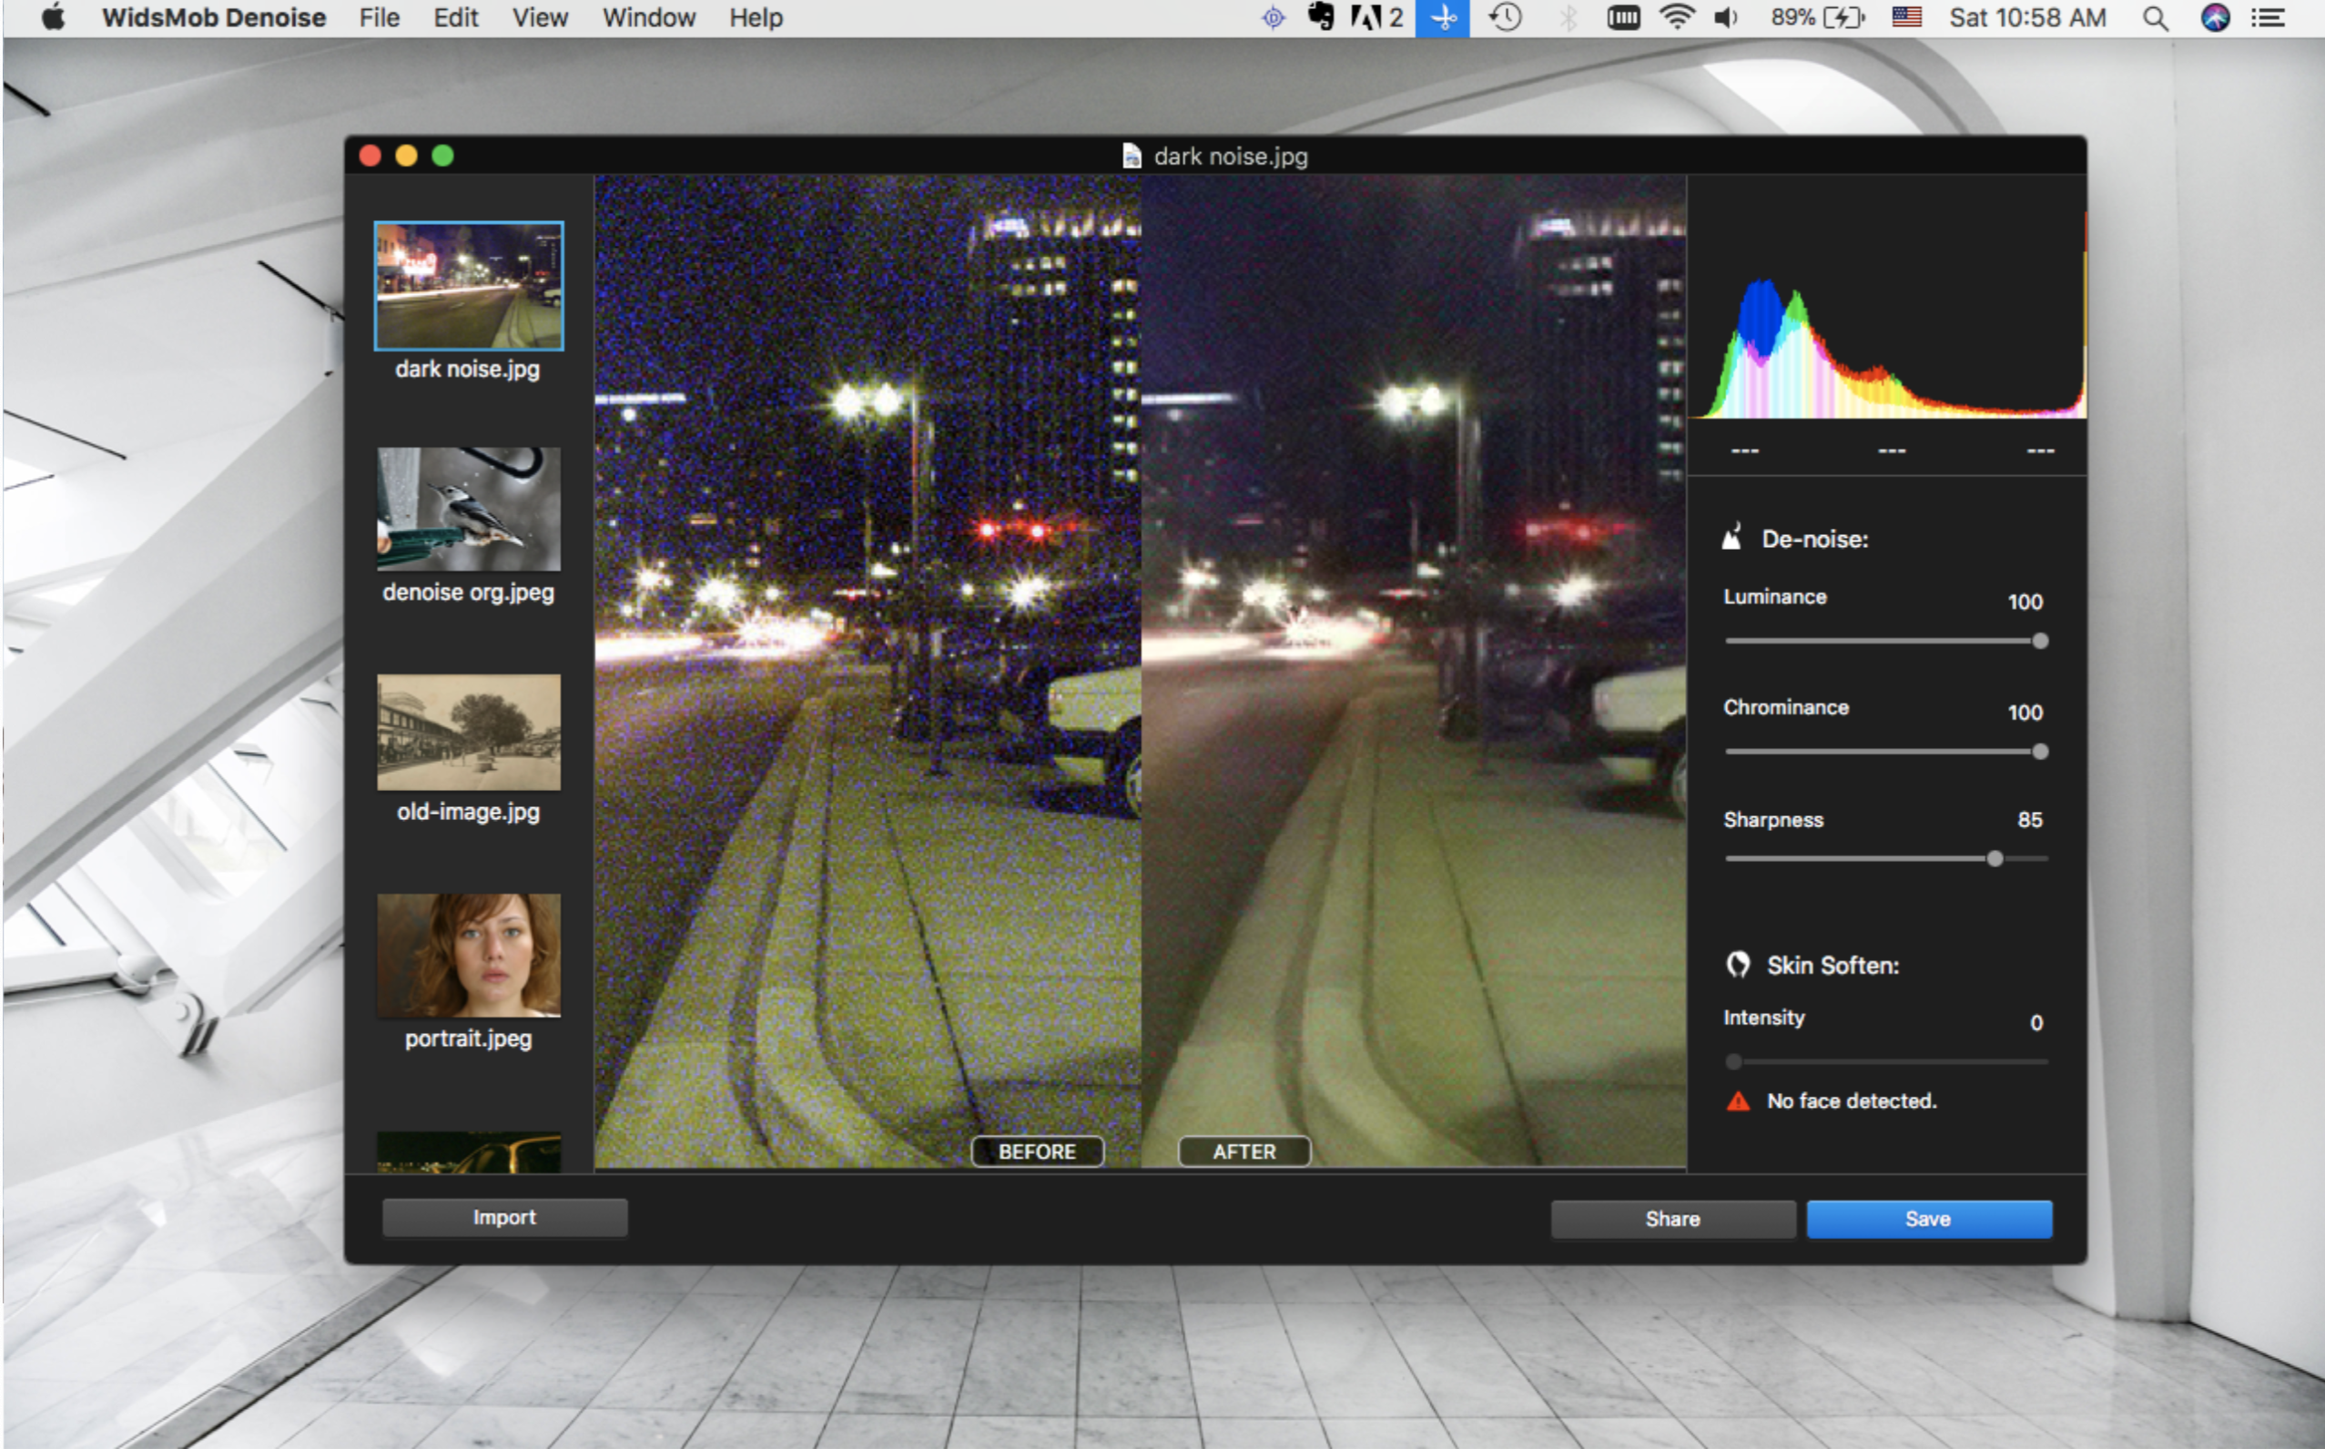The image size is (2325, 1449).
Task: Open the right dropdown below the histogram
Action: tap(2039, 450)
